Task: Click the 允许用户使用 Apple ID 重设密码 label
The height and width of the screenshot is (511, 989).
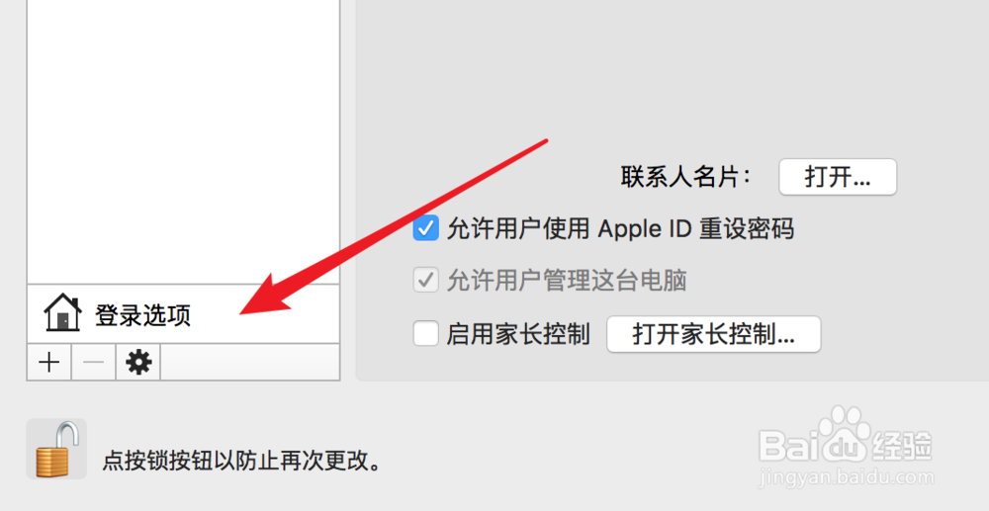Action: tap(620, 228)
